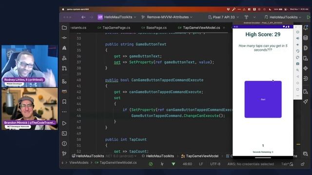Expand the dropdown beside the hammer icon
This screenshot has height=175, width=312.
coord(254,17)
